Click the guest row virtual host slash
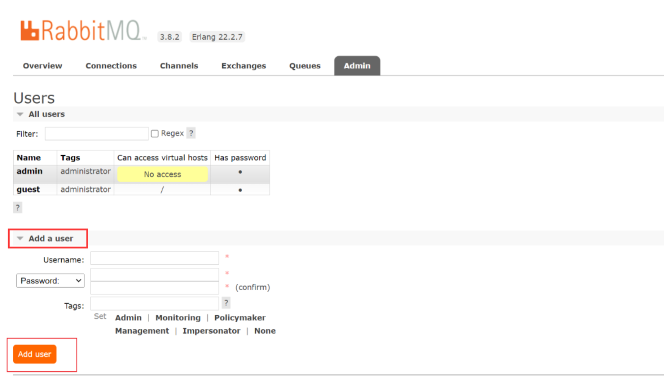The image size is (664, 377). (x=162, y=190)
